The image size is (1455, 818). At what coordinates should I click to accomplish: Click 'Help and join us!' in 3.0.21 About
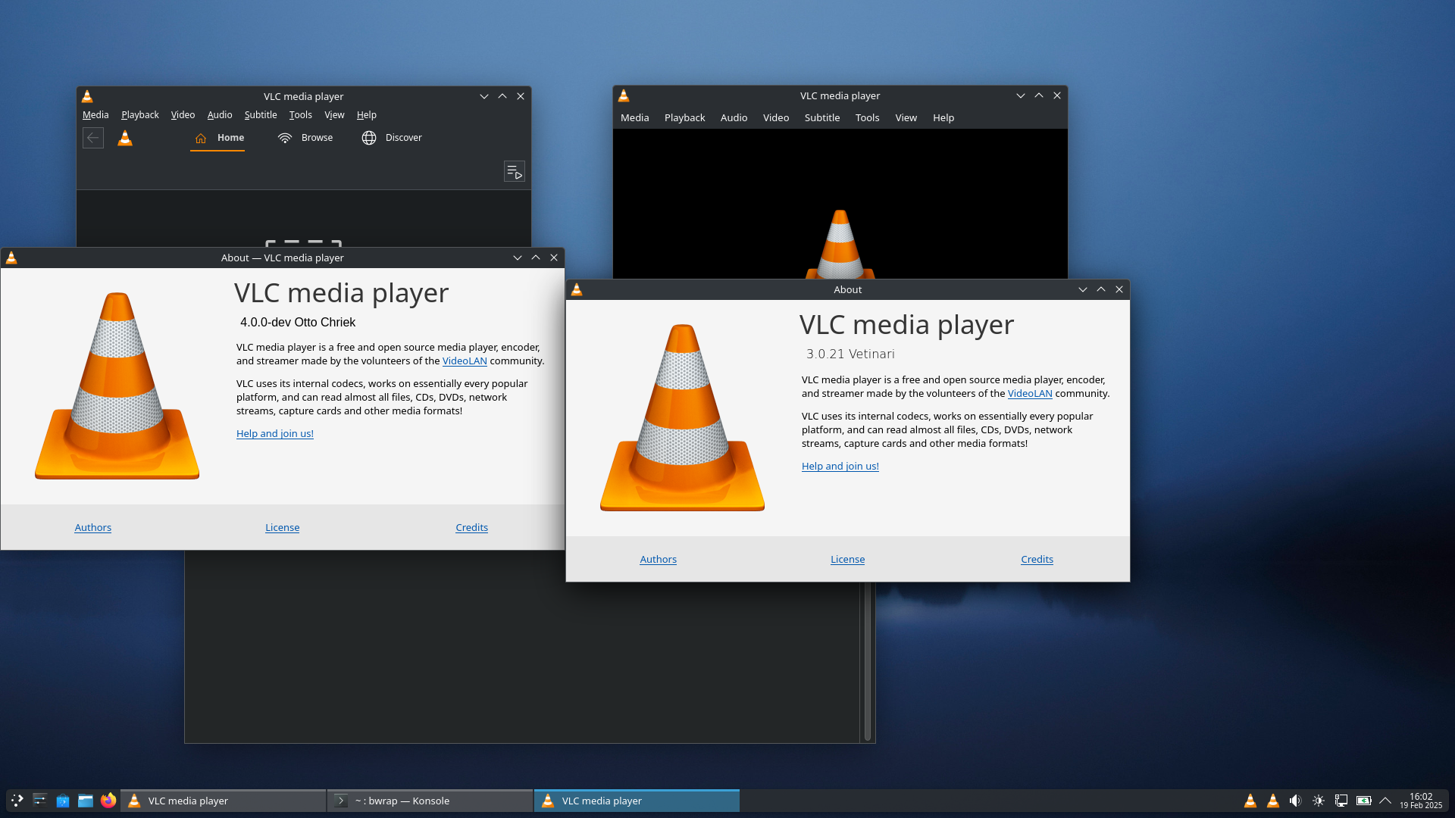tap(840, 467)
